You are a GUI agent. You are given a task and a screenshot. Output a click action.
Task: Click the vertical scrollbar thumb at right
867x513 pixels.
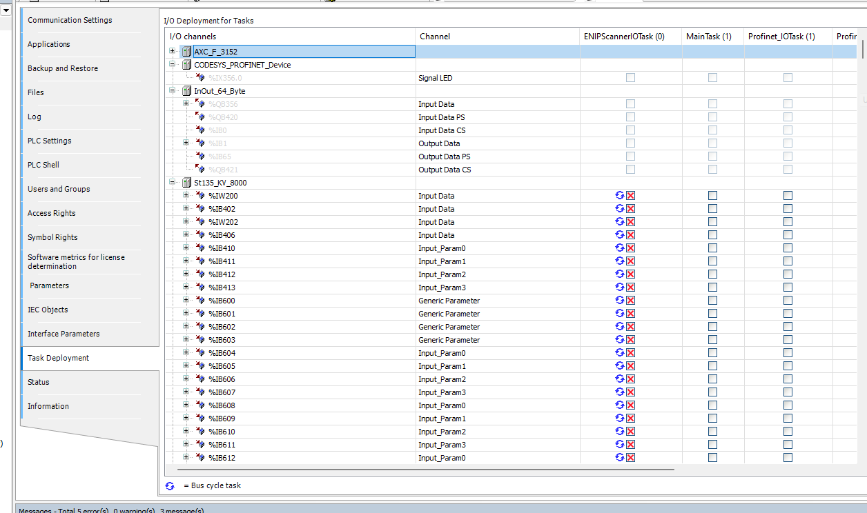[862, 49]
